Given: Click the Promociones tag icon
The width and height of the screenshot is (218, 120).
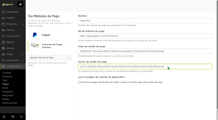Looking at the screenshot, I should (x=3, y=36).
